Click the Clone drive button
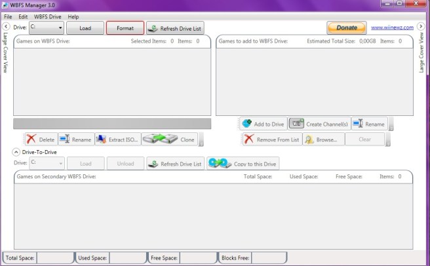 coord(169,140)
